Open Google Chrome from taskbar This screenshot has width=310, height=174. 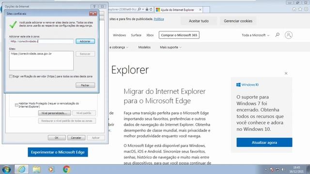pyautogui.click(x=66, y=170)
